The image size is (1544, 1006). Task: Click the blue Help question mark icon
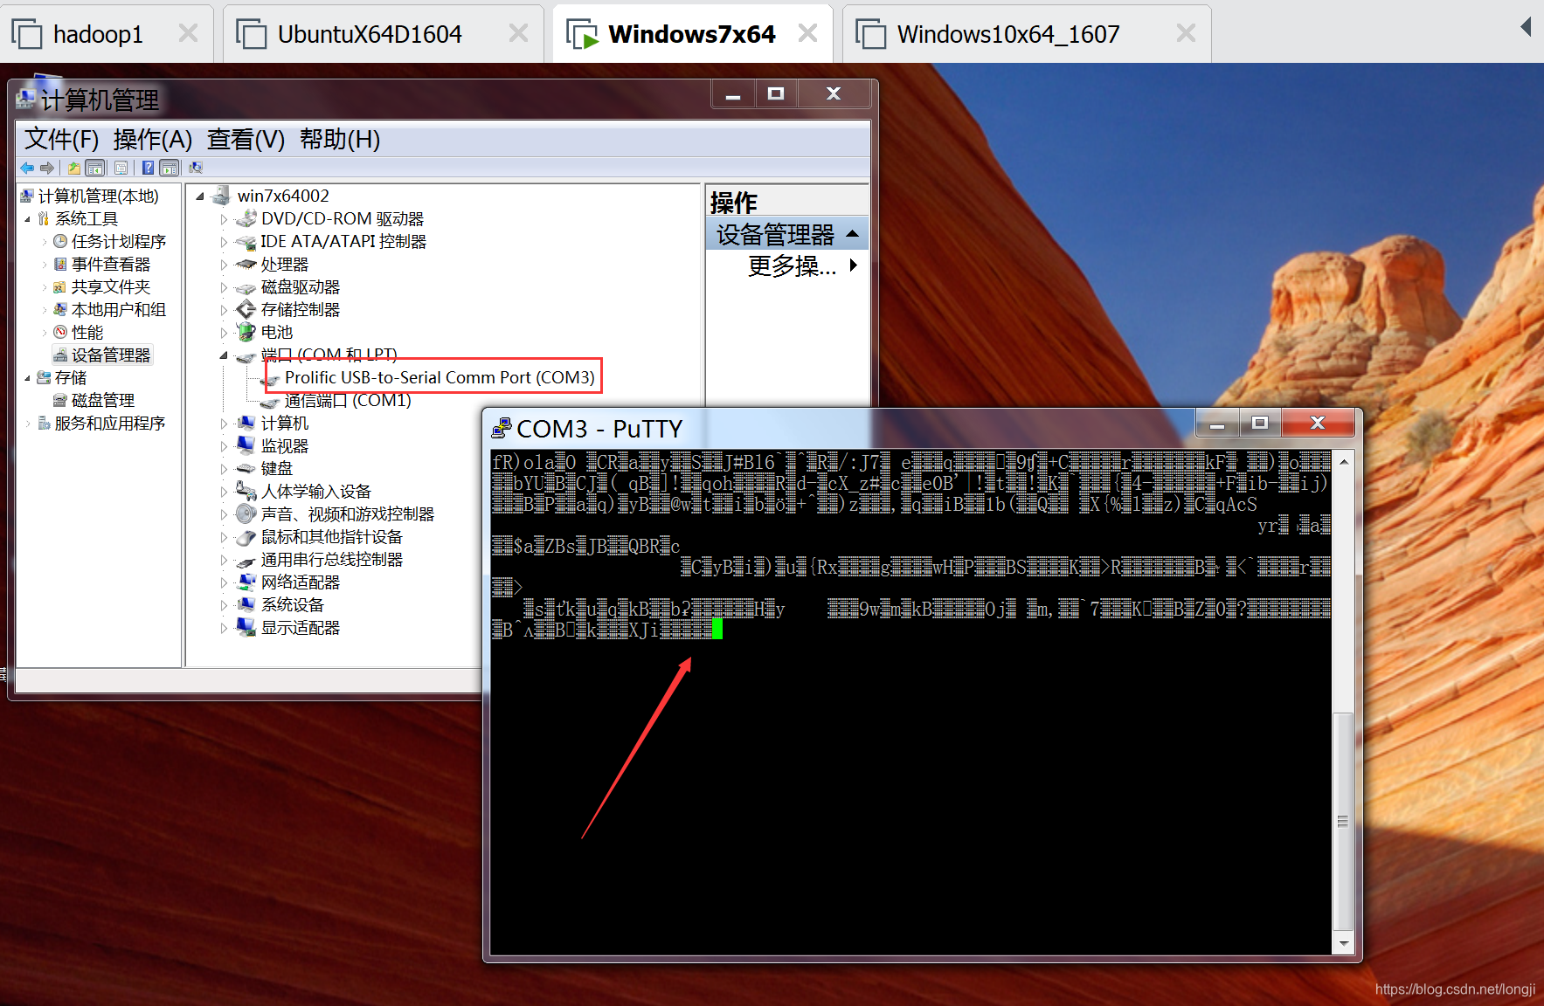click(x=149, y=168)
